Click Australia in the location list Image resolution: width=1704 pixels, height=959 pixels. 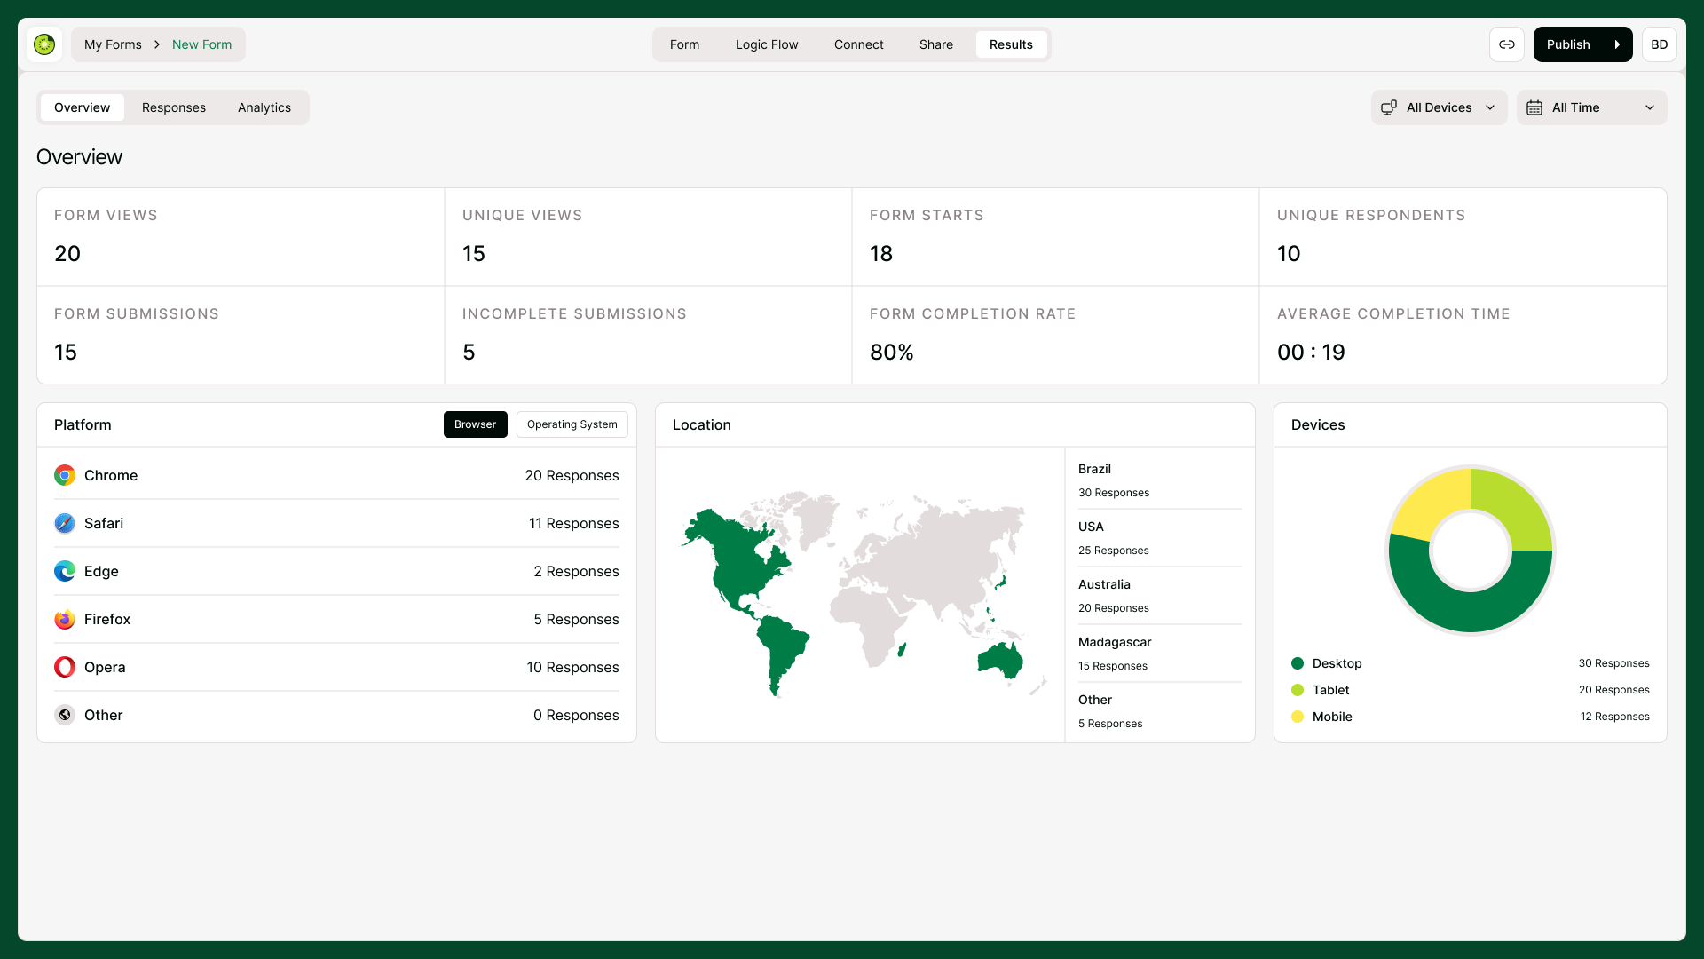[1160, 596]
